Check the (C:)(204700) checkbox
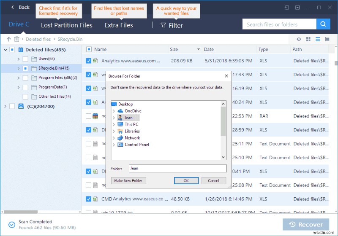Screen dimensions: 338x236 click(x=12, y=106)
